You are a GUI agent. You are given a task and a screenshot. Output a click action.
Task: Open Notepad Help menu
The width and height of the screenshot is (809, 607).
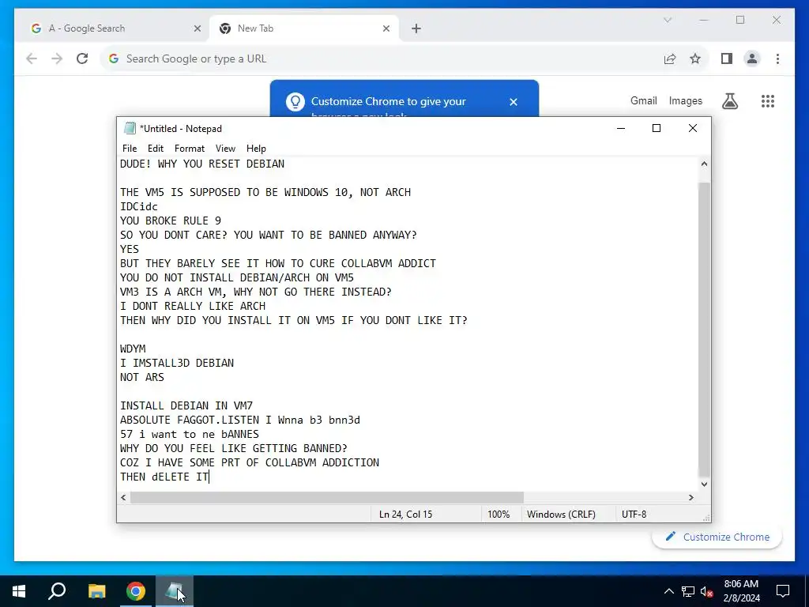point(256,149)
